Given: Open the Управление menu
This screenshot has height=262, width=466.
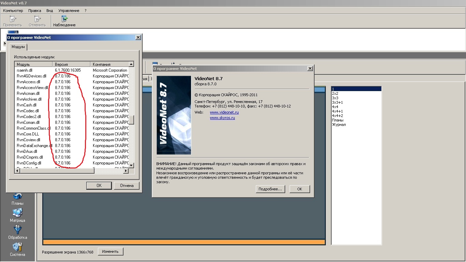Looking at the screenshot, I should [x=69, y=11].
